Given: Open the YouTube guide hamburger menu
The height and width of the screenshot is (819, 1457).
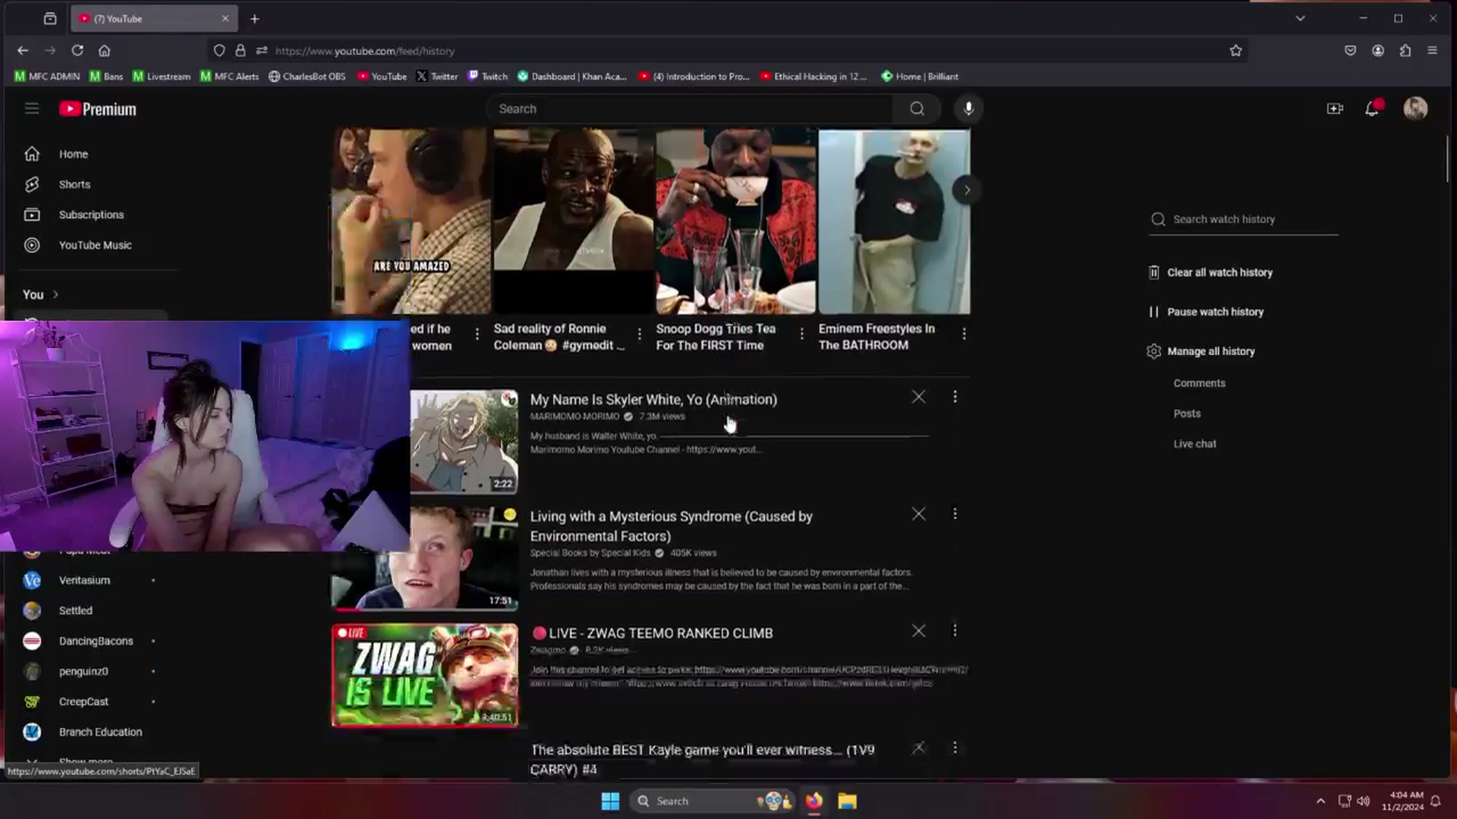Looking at the screenshot, I should click(32, 108).
